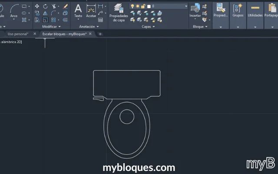Viewport: 278px width, 174px height.
Task: Click the Scale tool icon
Action: [45, 20]
